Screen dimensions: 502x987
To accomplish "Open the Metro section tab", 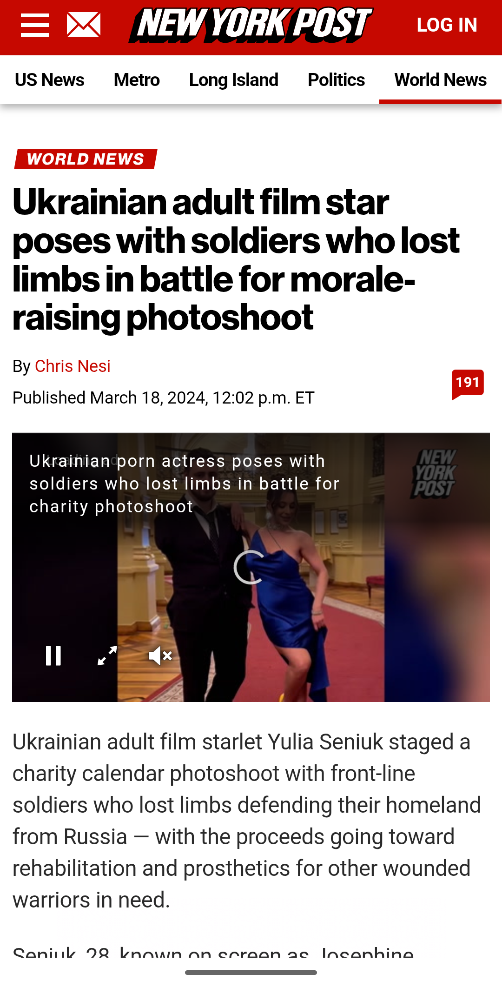I will 137,80.
